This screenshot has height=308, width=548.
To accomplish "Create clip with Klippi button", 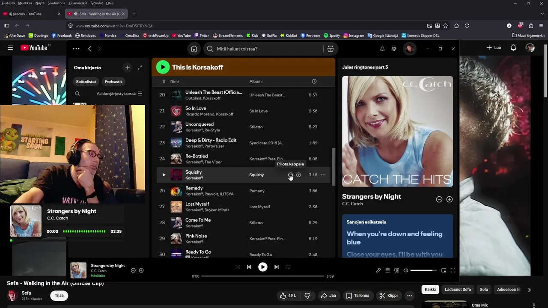I will 389,296.
